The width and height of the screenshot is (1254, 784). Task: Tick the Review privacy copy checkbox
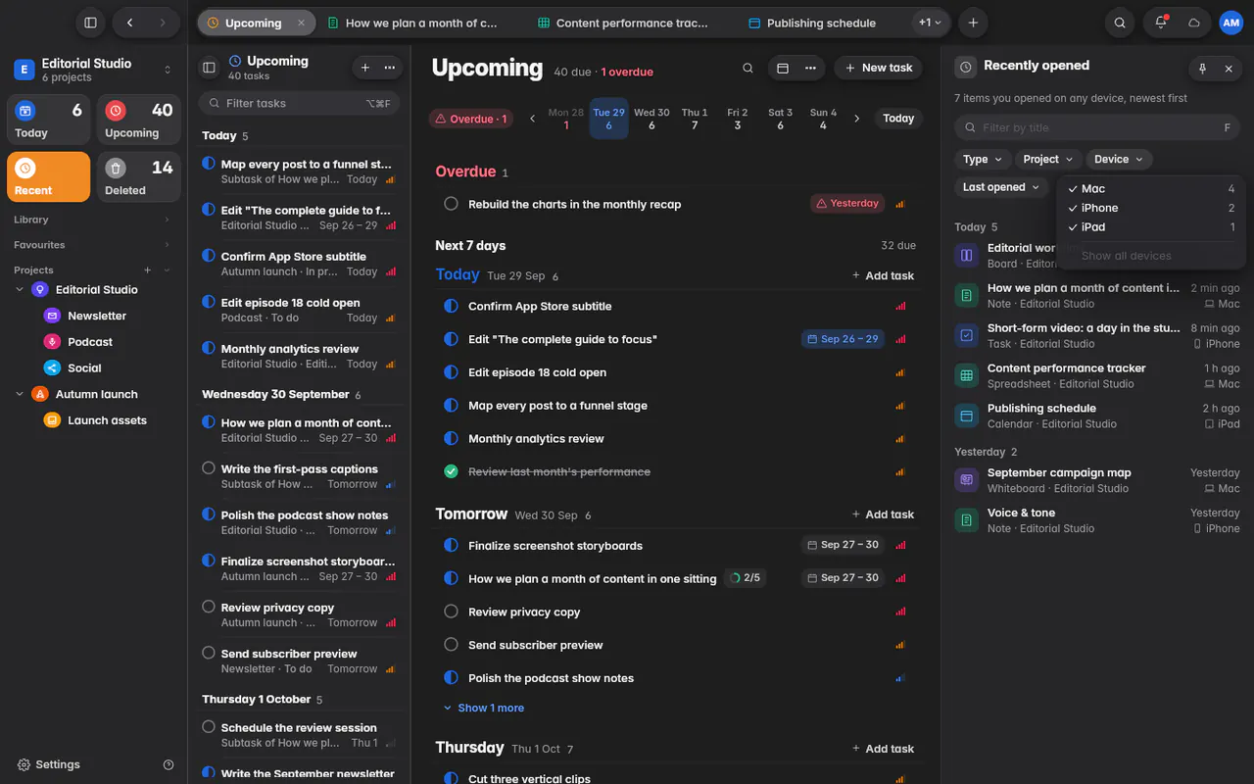[x=451, y=612]
